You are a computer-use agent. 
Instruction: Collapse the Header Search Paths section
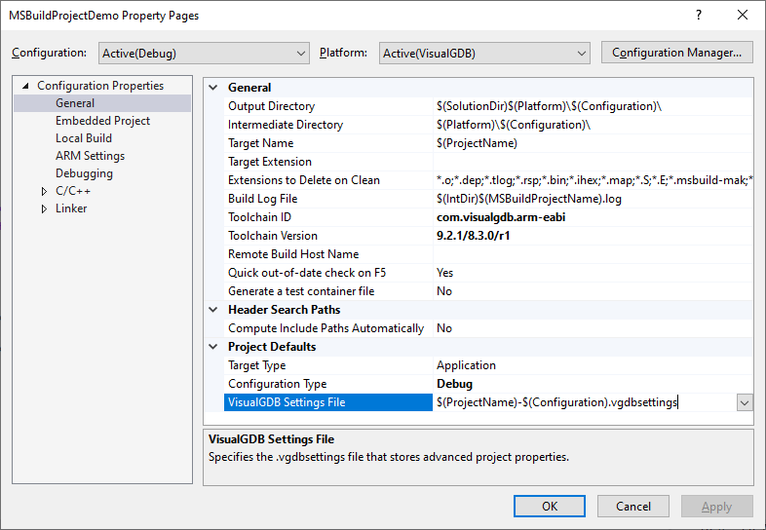(x=213, y=310)
